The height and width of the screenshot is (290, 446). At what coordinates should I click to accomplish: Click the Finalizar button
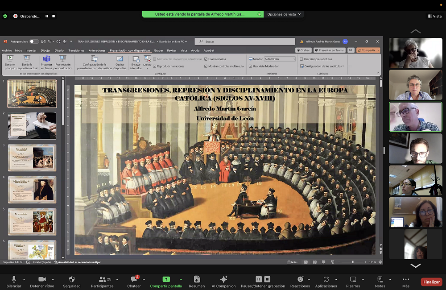pos(431,282)
